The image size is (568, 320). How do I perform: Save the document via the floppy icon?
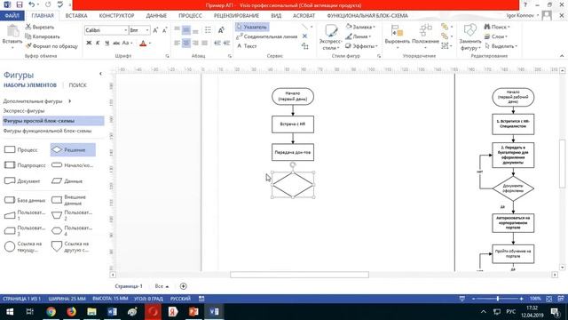tap(20, 4)
